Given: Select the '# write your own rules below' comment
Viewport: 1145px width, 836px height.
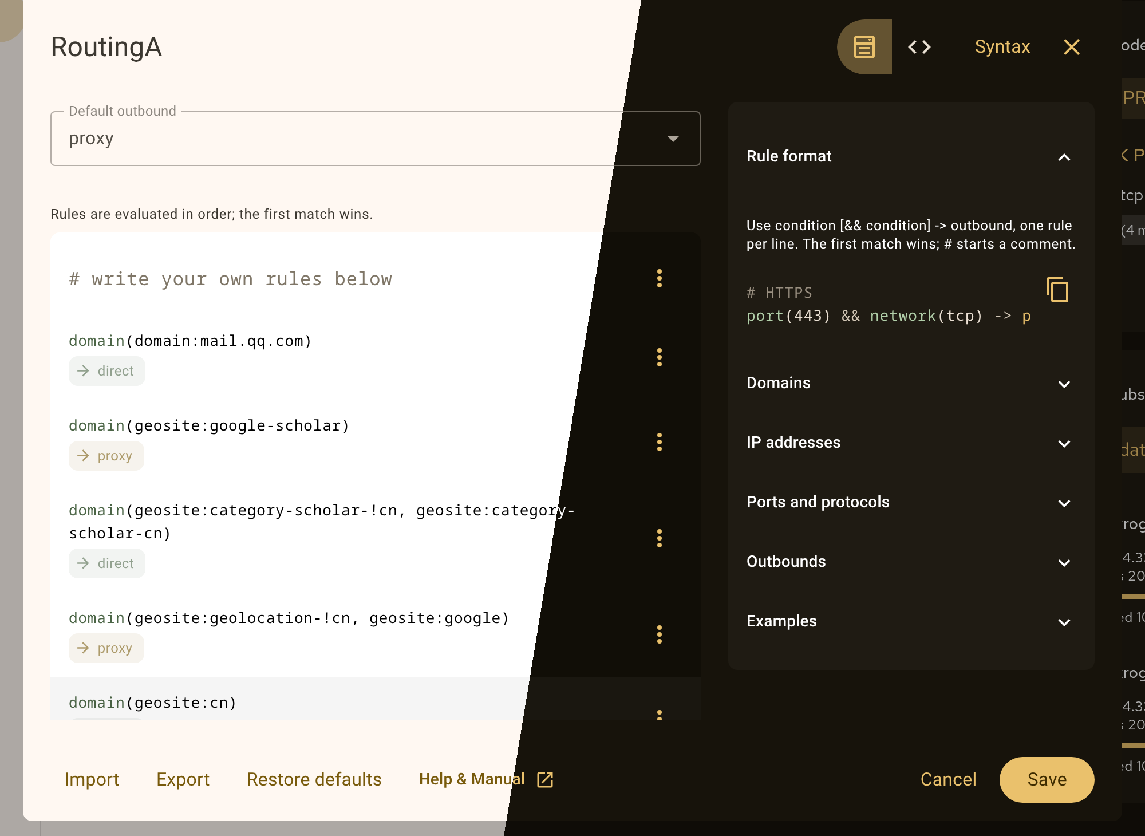Looking at the screenshot, I should tap(231, 279).
